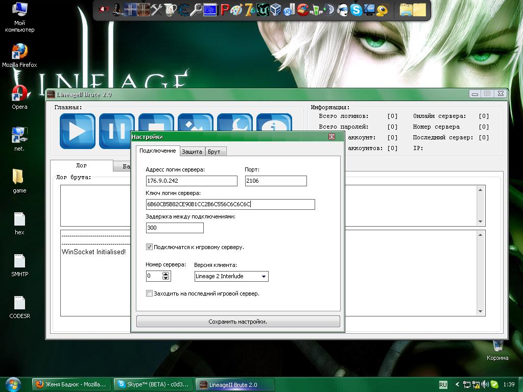Click LineageII Brute 2.0 taskbar item

pos(235,384)
